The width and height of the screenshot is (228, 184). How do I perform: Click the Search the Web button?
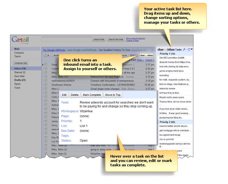(x=116, y=39)
